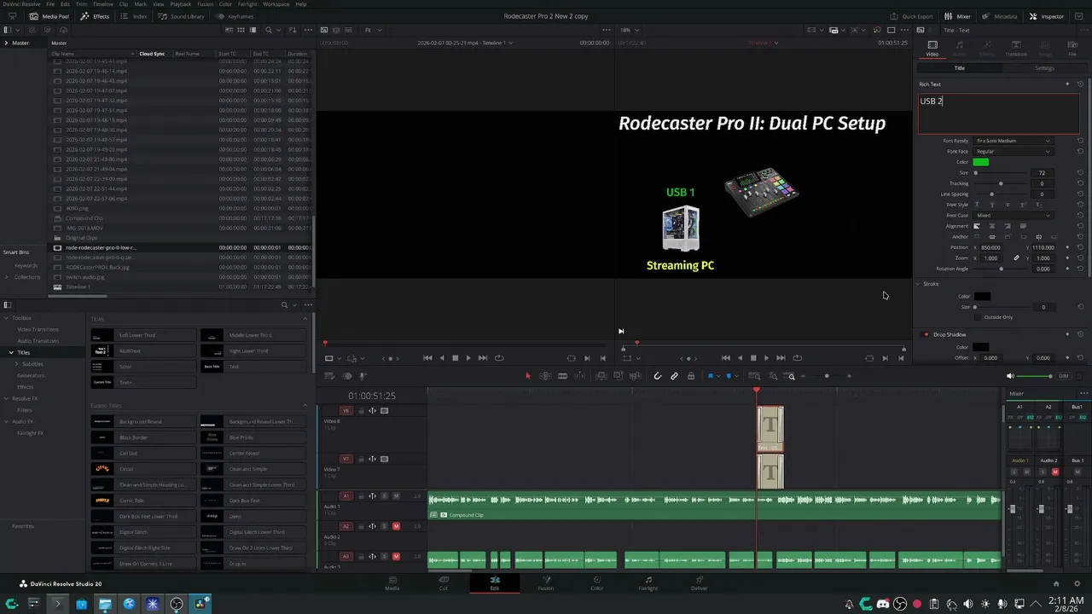The height and width of the screenshot is (614, 1092).
Task: Adjust the Tracking slider
Action: click(x=1000, y=183)
